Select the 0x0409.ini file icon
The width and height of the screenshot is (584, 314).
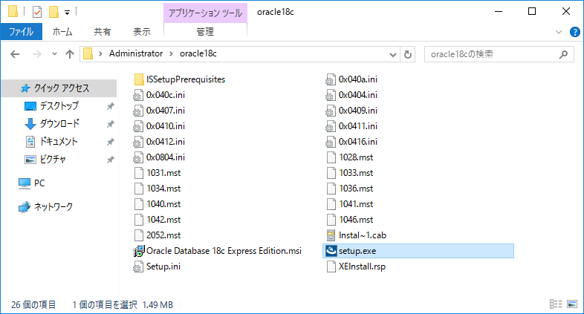point(331,111)
